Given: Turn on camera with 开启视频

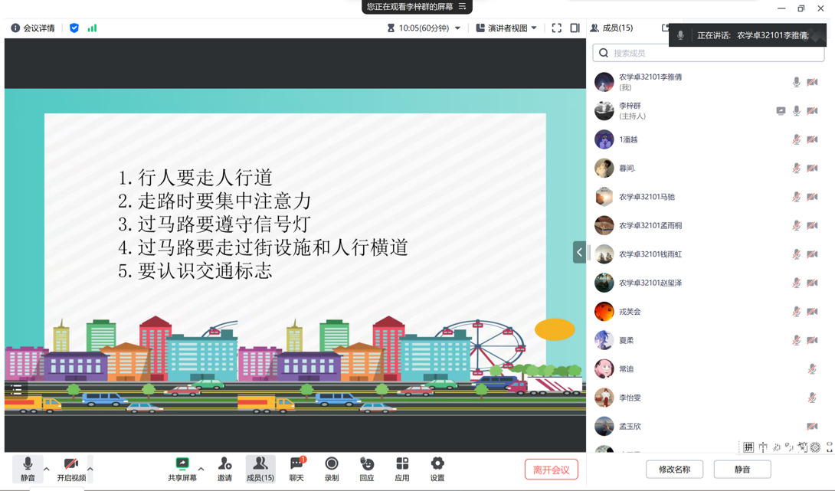Looking at the screenshot, I should pyautogui.click(x=71, y=469).
